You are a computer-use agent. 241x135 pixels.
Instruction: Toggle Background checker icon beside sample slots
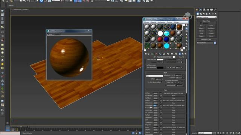point(187,31)
